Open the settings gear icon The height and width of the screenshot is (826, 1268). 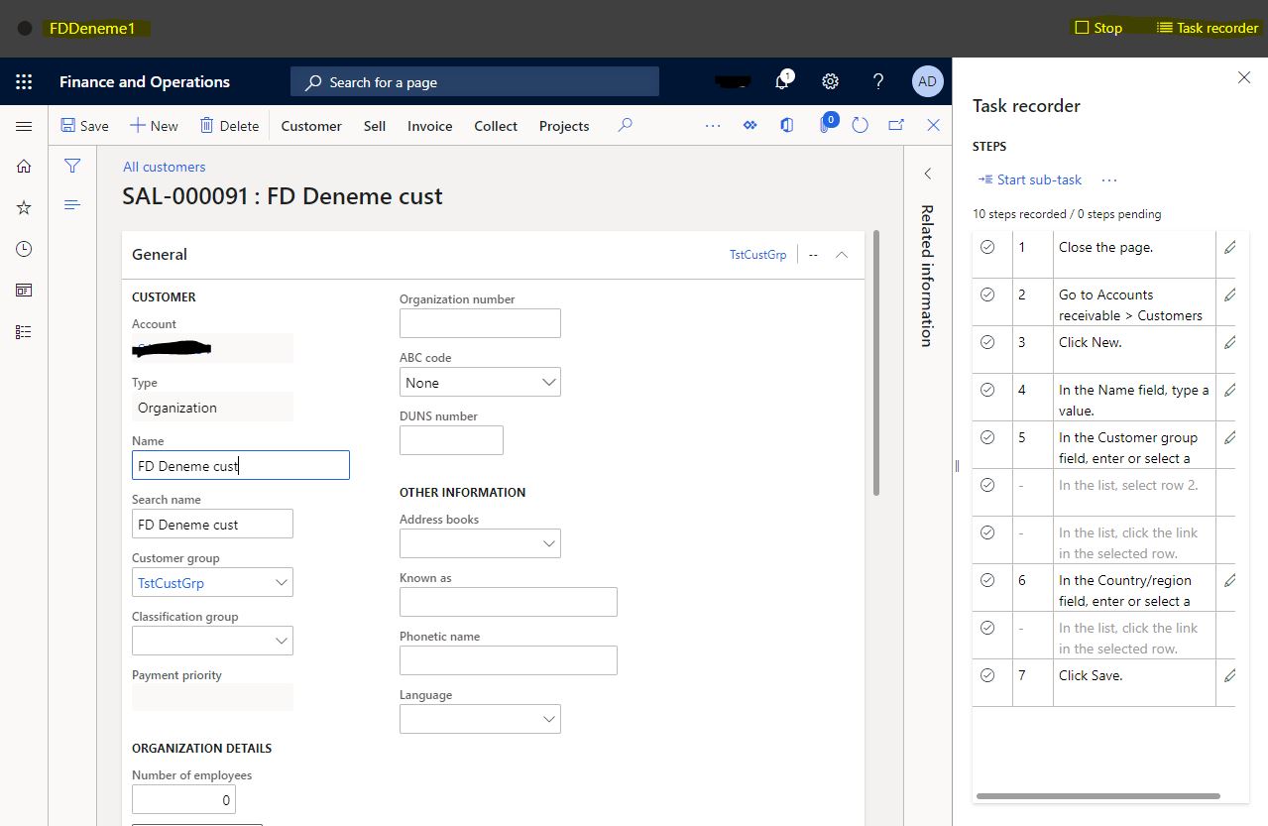coord(831,82)
